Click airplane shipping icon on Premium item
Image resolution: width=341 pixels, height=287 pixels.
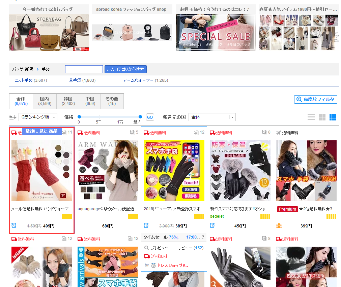click(279, 133)
